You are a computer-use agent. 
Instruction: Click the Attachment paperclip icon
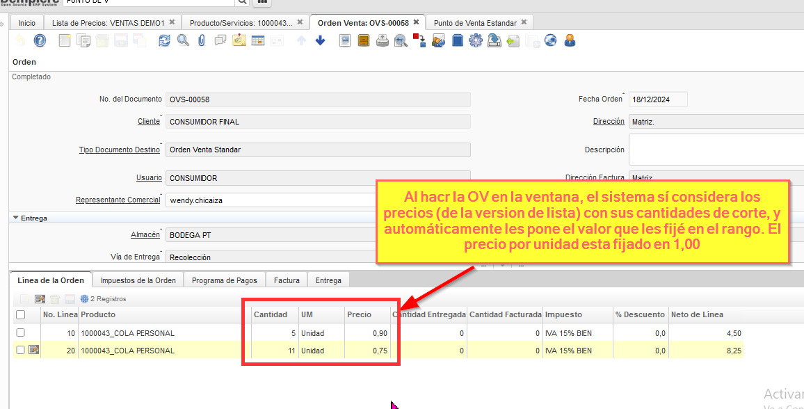click(202, 41)
